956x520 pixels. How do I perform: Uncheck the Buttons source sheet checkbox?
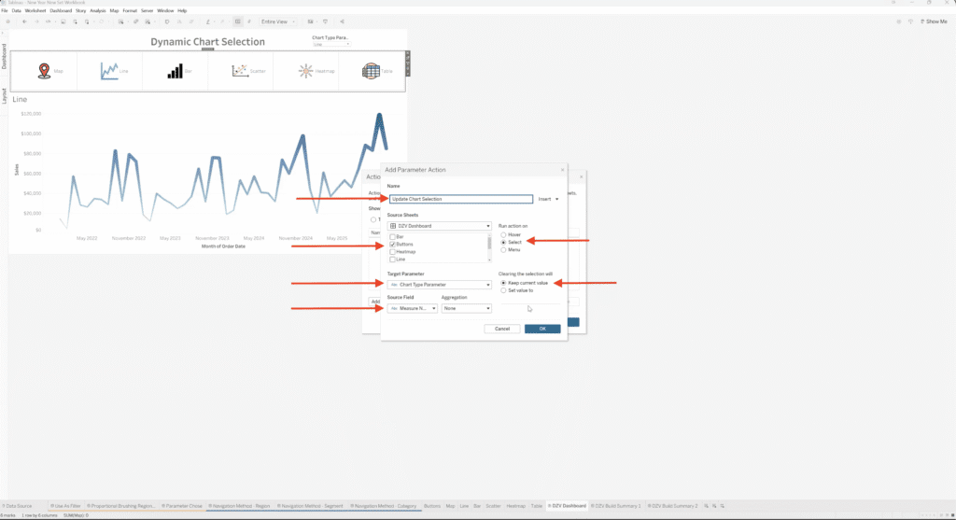pyautogui.click(x=392, y=245)
